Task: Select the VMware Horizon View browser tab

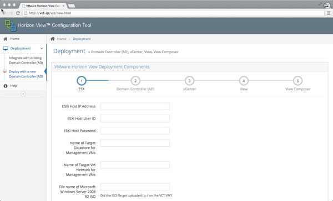Action: pyautogui.click(x=43, y=6)
